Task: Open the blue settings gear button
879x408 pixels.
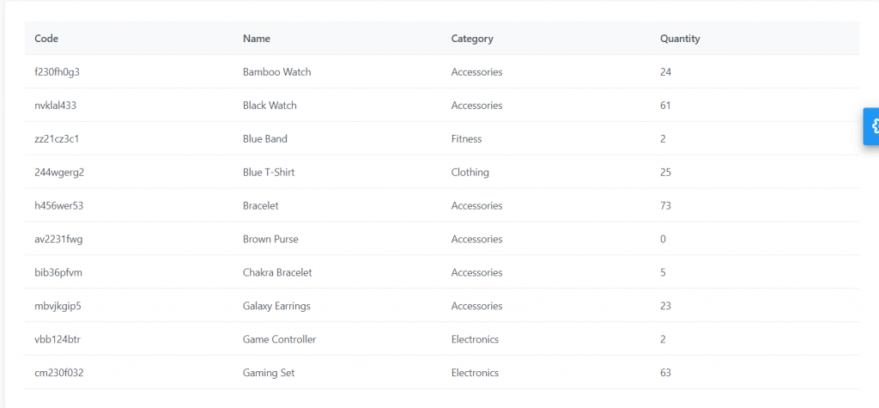Action: tap(871, 126)
